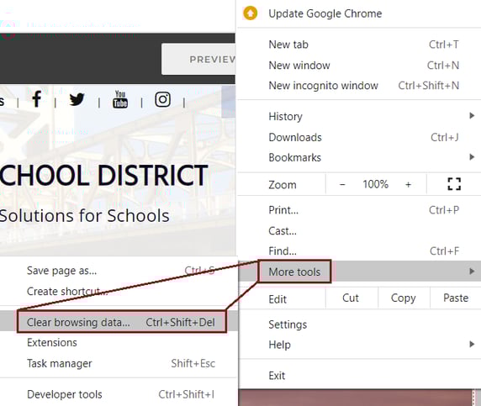Select Print... in the menu

(359, 210)
